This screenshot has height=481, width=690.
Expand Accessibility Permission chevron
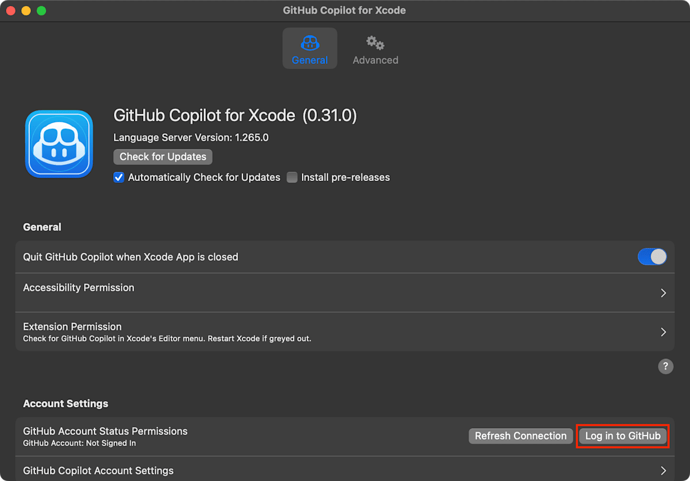(663, 293)
